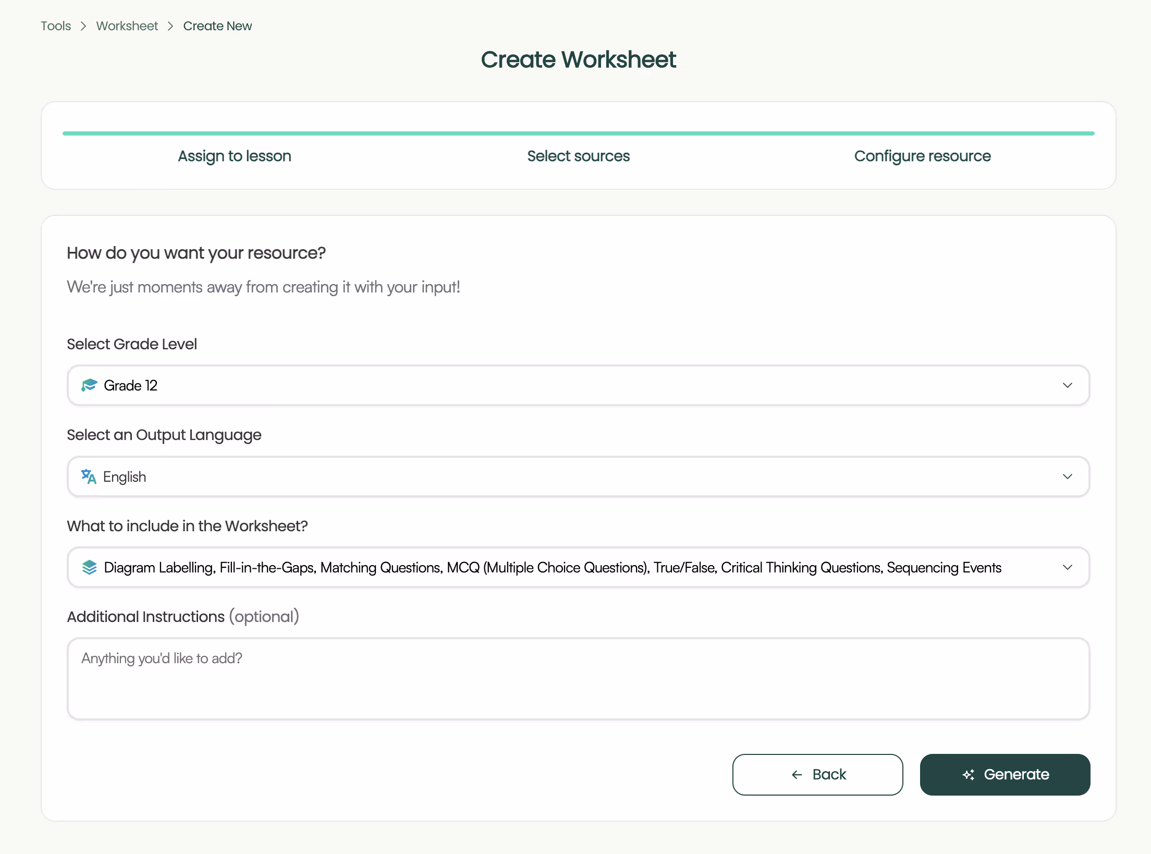Expand the grade level dropdown arrow
This screenshot has width=1151, height=854.
[1067, 385]
